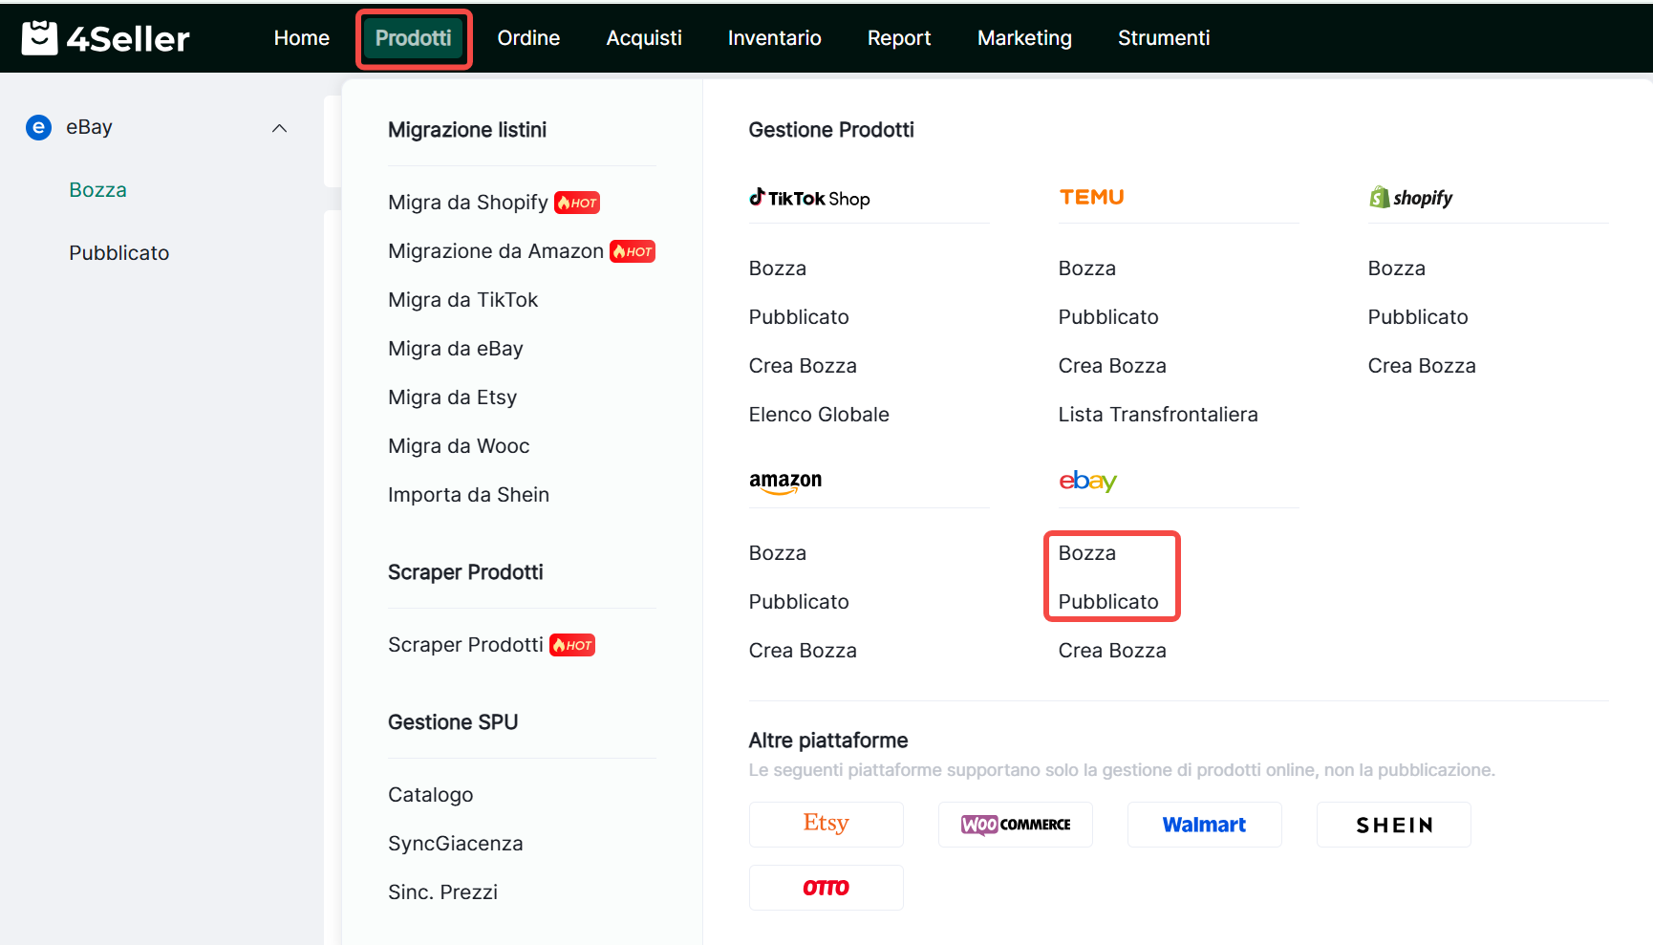This screenshot has width=1653, height=945.
Task: Click the TikTok Shop logo
Action: click(809, 199)
